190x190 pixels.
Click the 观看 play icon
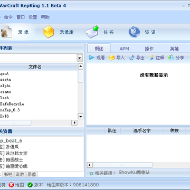(91, 58)
